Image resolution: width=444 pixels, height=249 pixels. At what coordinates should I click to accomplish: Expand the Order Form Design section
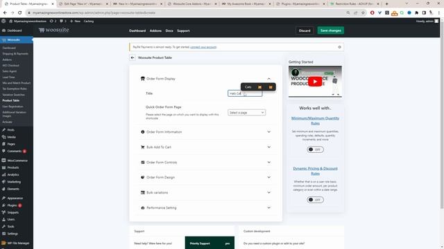pyautogui.click(x=268, y=177)
